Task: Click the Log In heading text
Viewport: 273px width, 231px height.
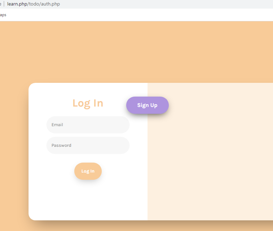Action: (x=88, y=103)
